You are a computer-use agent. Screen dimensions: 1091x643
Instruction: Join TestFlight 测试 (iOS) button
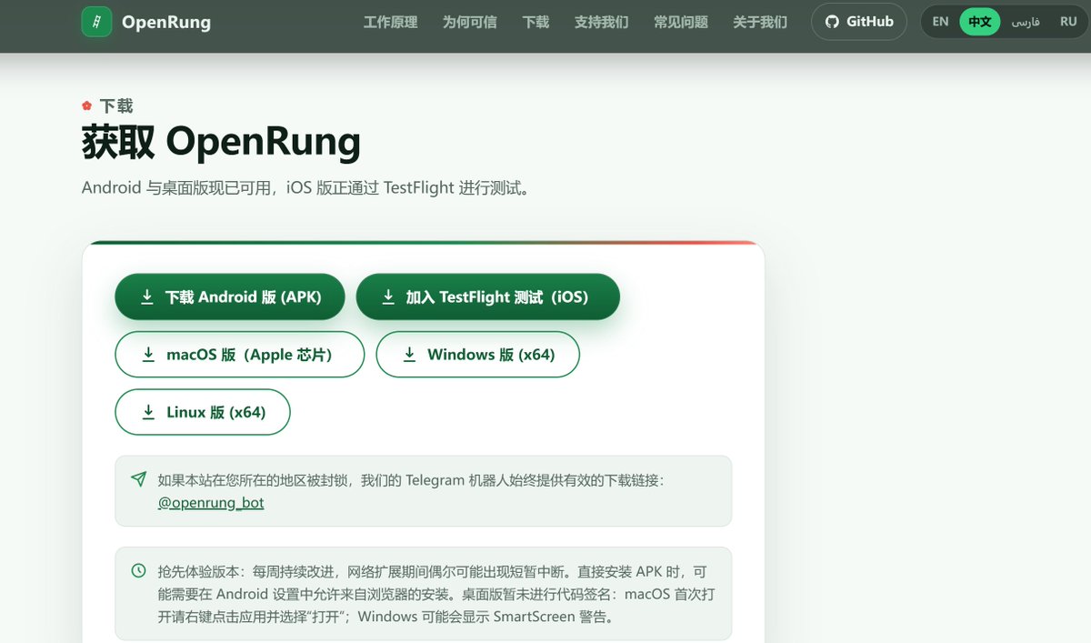coord(487,296)
